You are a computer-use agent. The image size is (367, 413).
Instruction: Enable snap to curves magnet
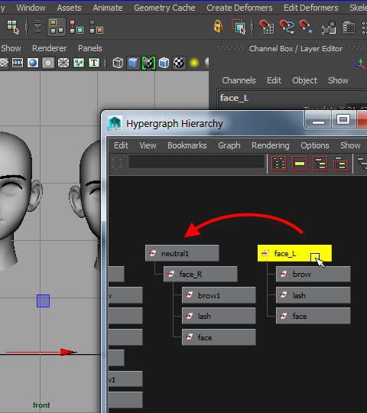(287, 27)
